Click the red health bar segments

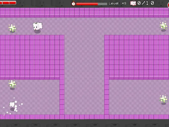[8, 3]
